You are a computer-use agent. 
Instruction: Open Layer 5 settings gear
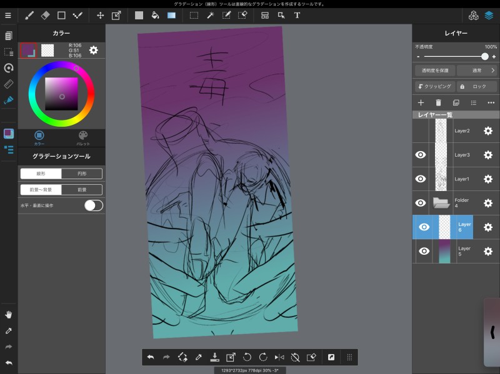click(488, 251)
